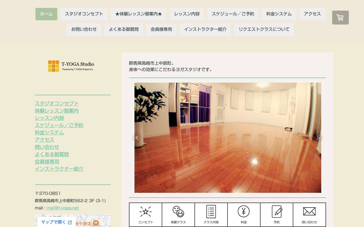Image resolution: width=364 pixels, height=227 pixels.
Task: Open the 問い合わせ envelope icon
Action: [309, 215]
